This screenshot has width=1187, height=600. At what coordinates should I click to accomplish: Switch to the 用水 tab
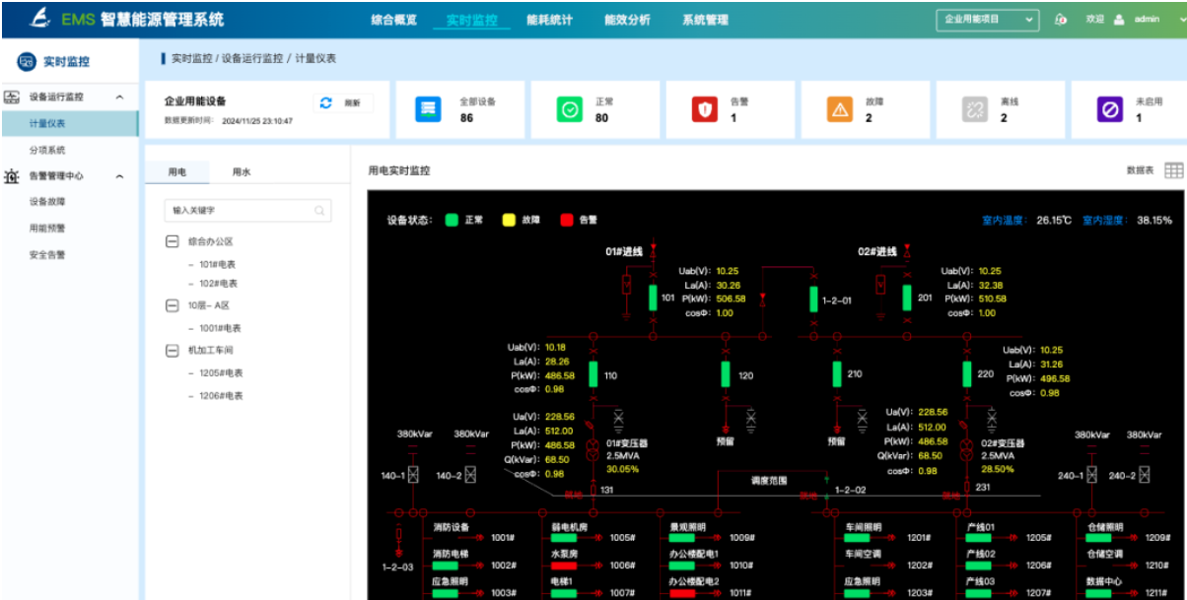coord(242,171)
